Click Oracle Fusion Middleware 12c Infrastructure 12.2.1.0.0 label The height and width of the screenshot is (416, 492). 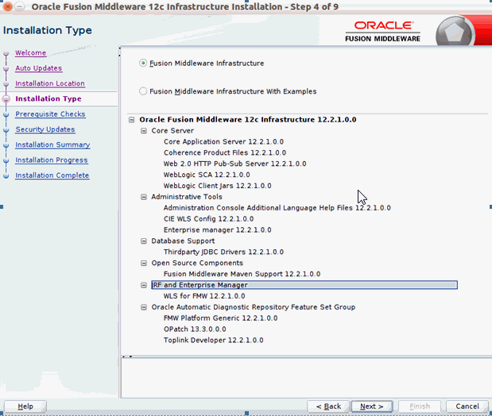(x=248, y=119)
